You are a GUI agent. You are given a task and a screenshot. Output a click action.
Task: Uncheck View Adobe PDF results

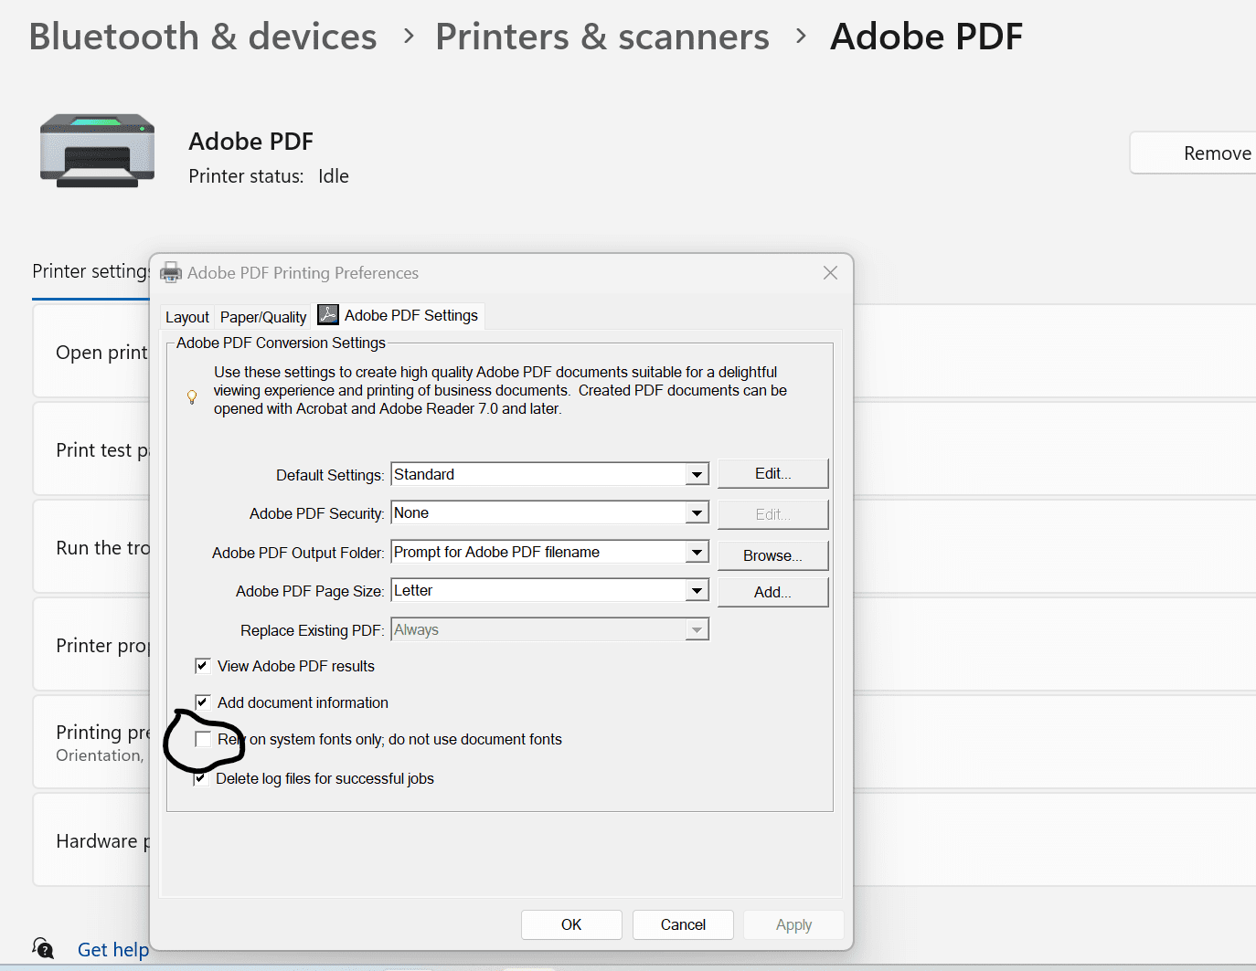coord(203,666)
